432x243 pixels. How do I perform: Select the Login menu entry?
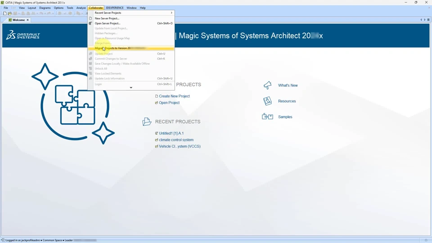pos(131,84)
